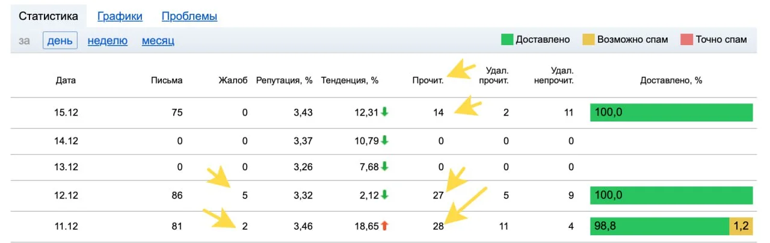
Task: Click the Прочит. column header
Action: tap(428, 80)
